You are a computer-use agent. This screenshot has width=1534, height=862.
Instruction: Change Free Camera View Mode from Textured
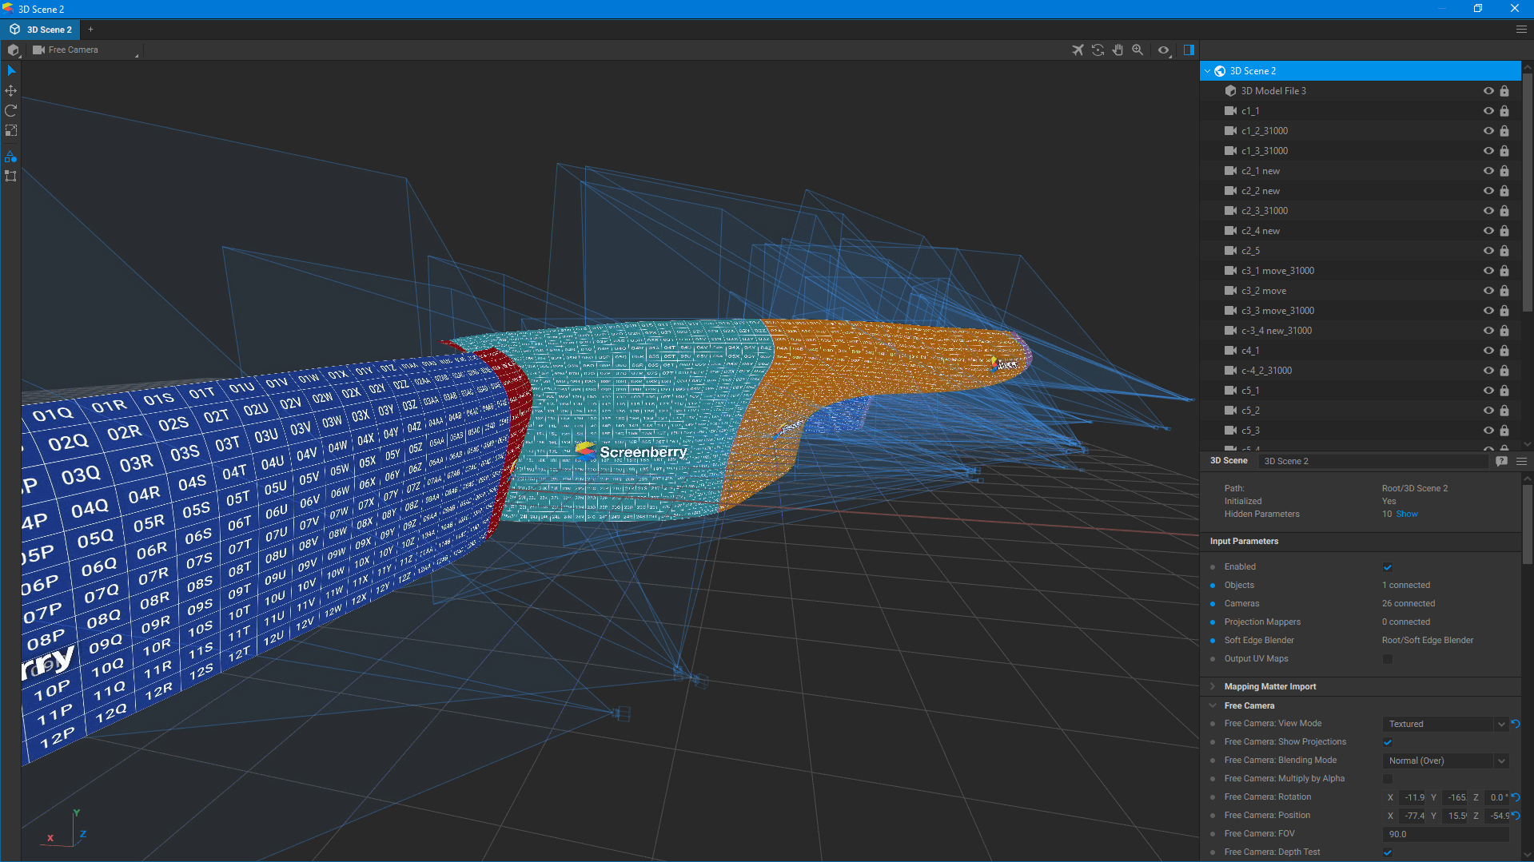[x=1501, y=724]
